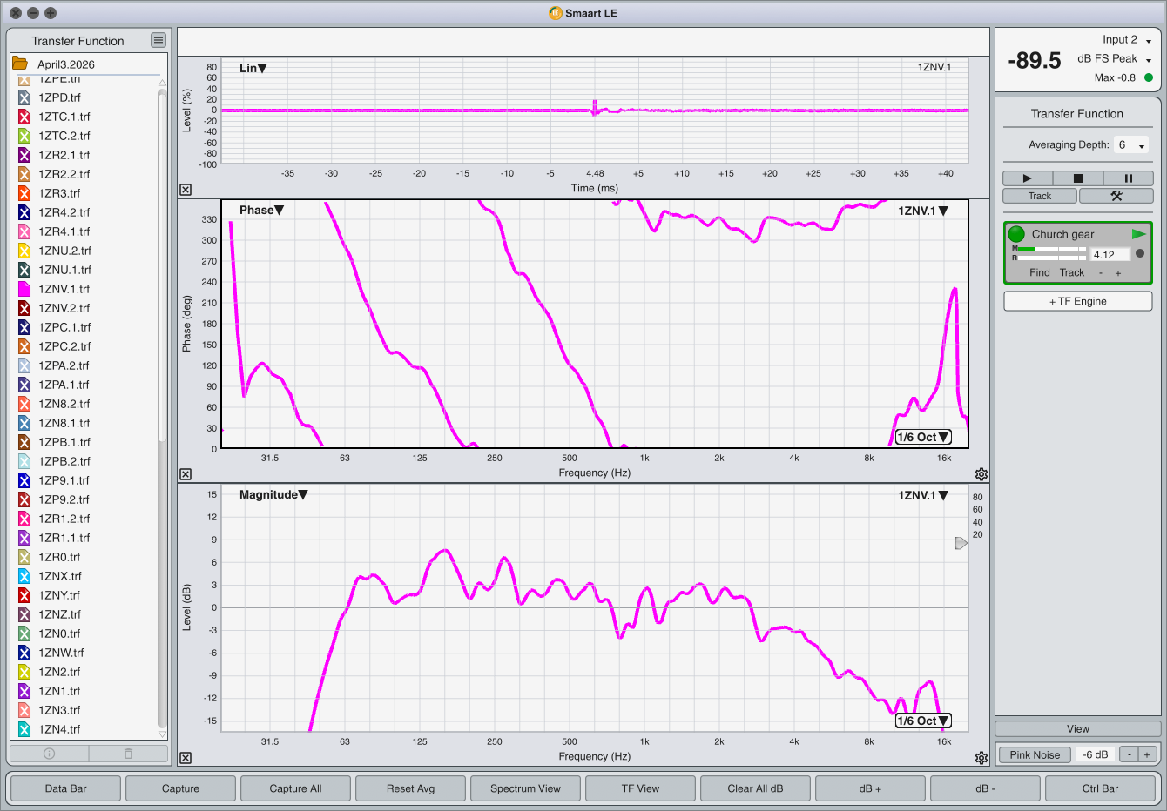1167x811 pixels.
Task: Decrease generator level with minus button
Action: coord(1129,754)
